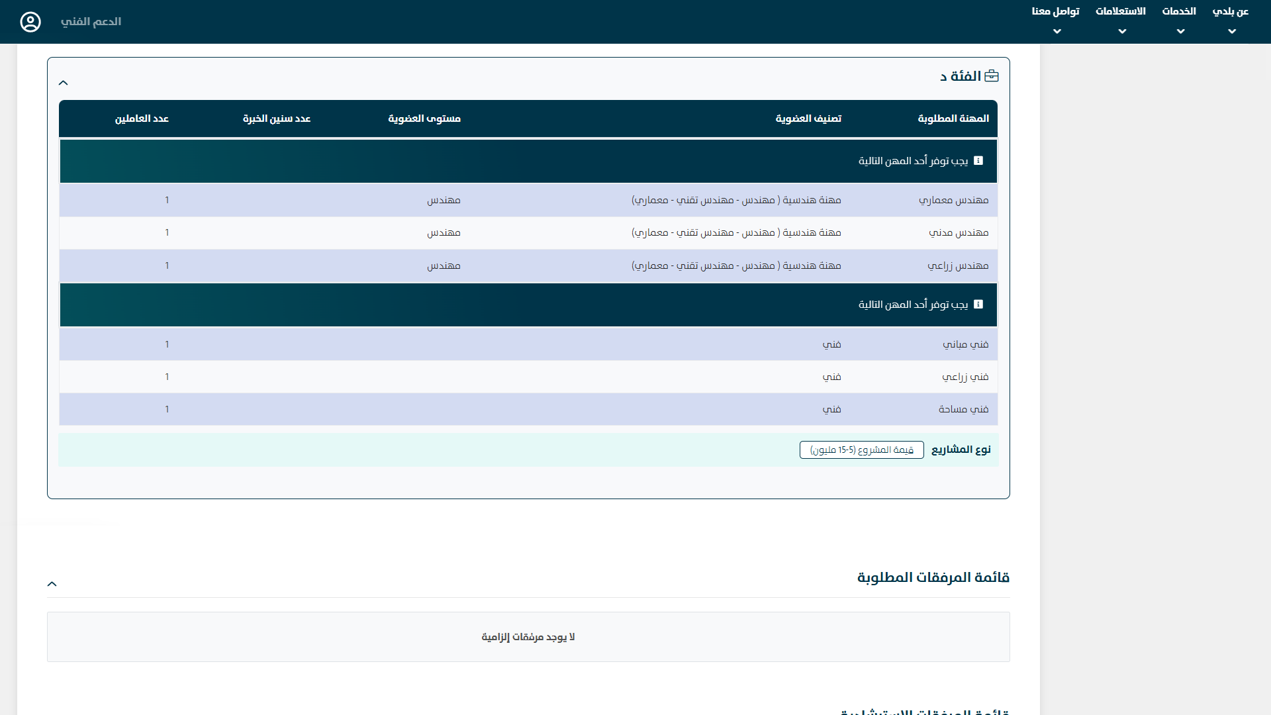This screenshot has height=715, width=1271.
Task: Open the الاستعلامات menu
Action: (1121, 11)
